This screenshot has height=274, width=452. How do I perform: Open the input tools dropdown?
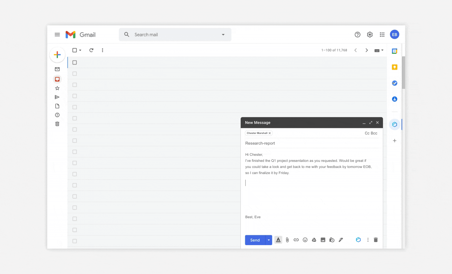tap(379, 50)
